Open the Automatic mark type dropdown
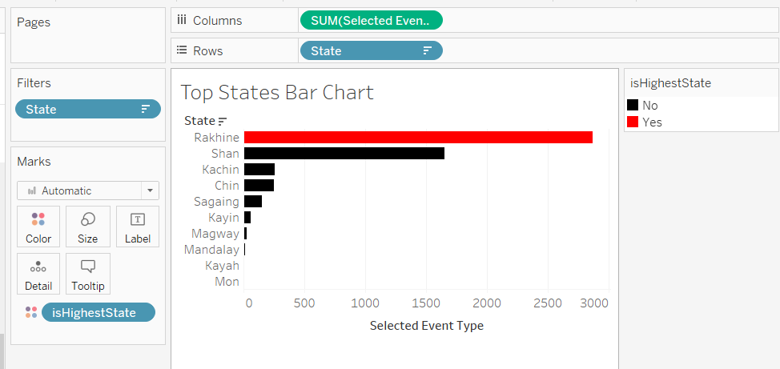Screen dimensions: 780x369 point(149,191)
